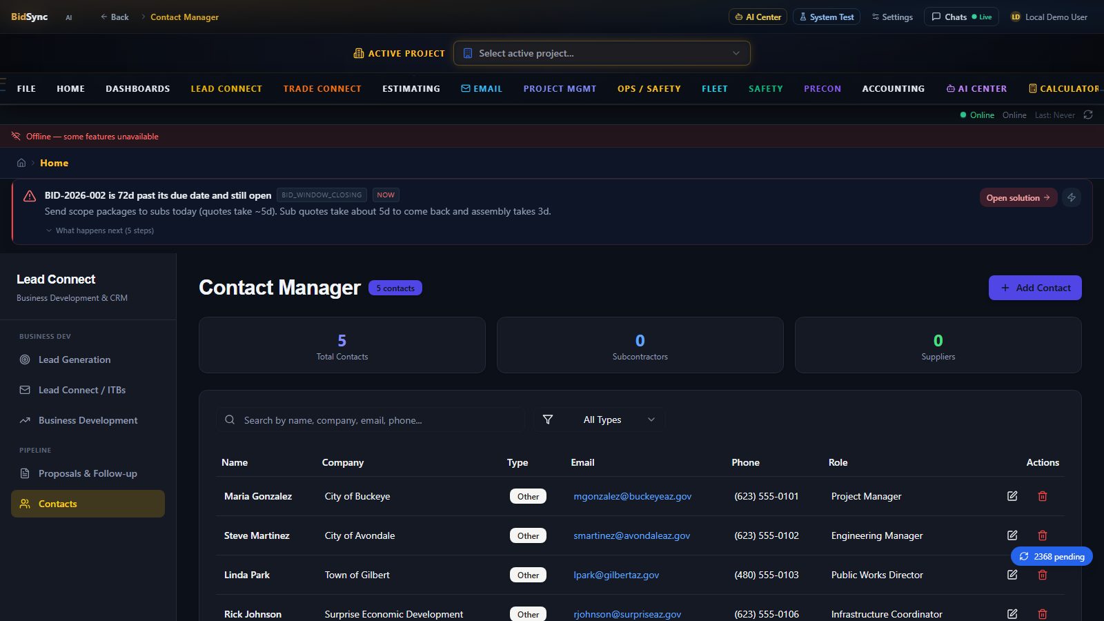Edit Maria Gonzalez contact entry
The width and height of the screenshot is (1104, 621).
tap(1012, 496)
